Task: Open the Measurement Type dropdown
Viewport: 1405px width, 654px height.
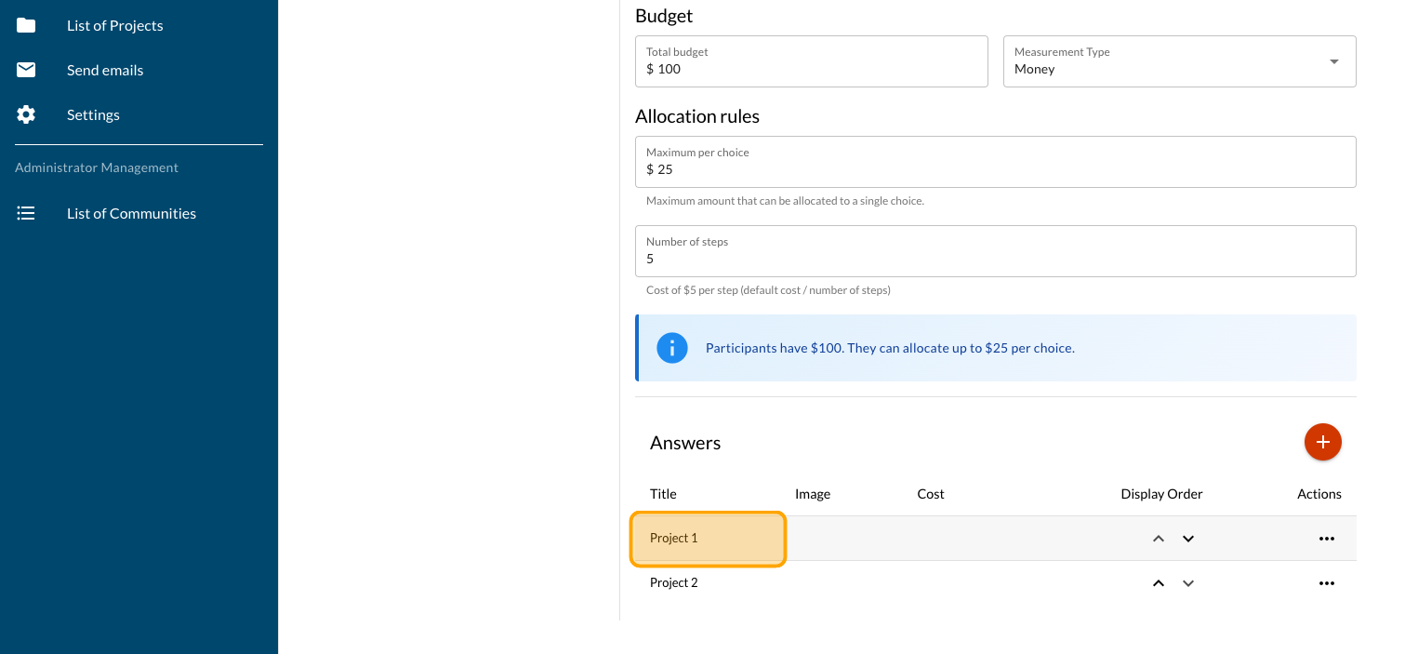Action: (1178, 61)
